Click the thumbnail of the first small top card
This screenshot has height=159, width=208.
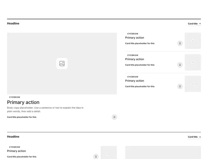point(193,41)
